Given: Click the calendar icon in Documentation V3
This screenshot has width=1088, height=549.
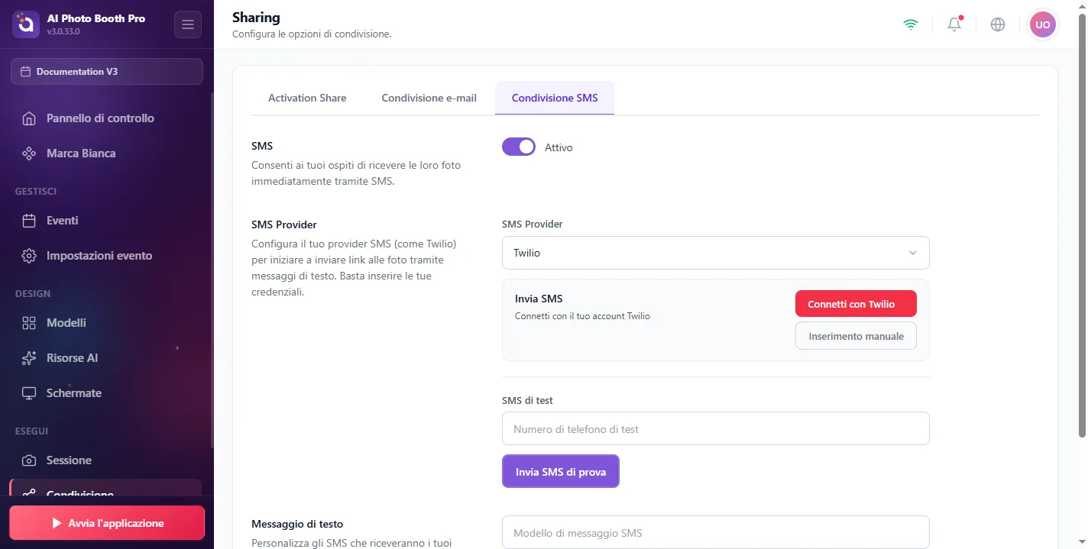Looking at the screenshot, I should click(x=26, y=71).
